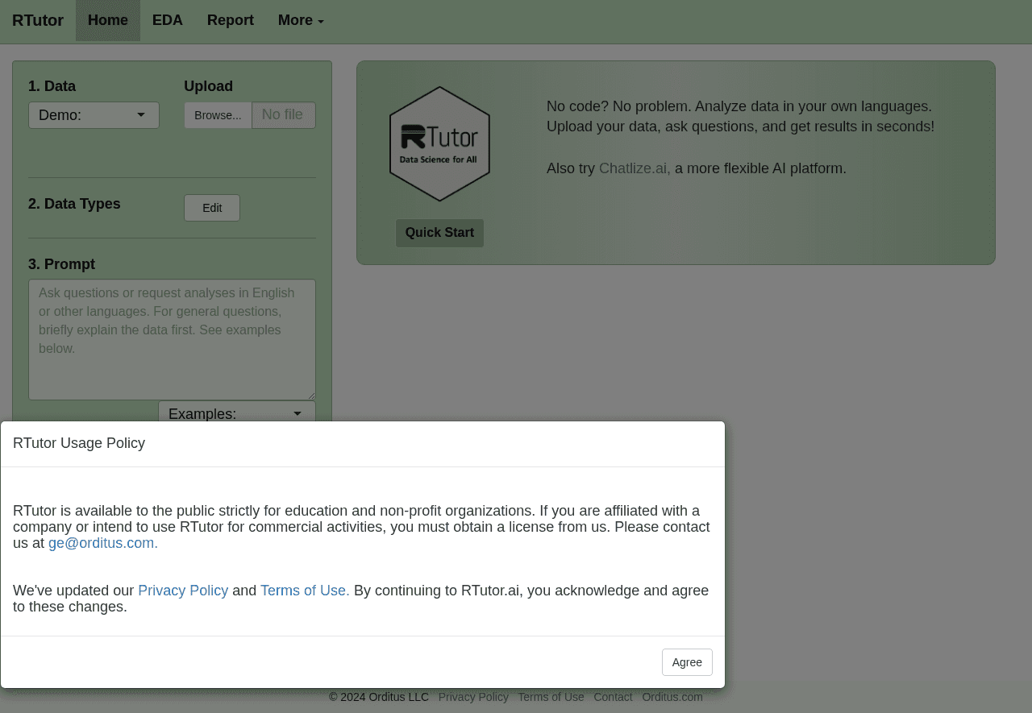Viewport: 1032px width, 713px height.
Task: Open Terms of Use in the footer
Action: 551,697
